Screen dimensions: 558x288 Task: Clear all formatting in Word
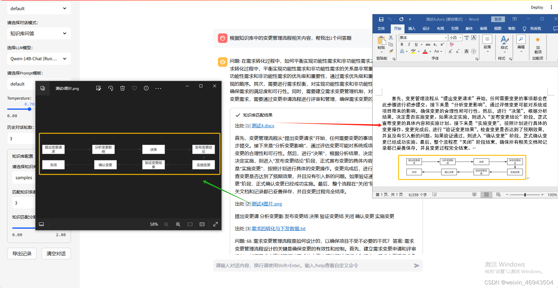point(452,44)
